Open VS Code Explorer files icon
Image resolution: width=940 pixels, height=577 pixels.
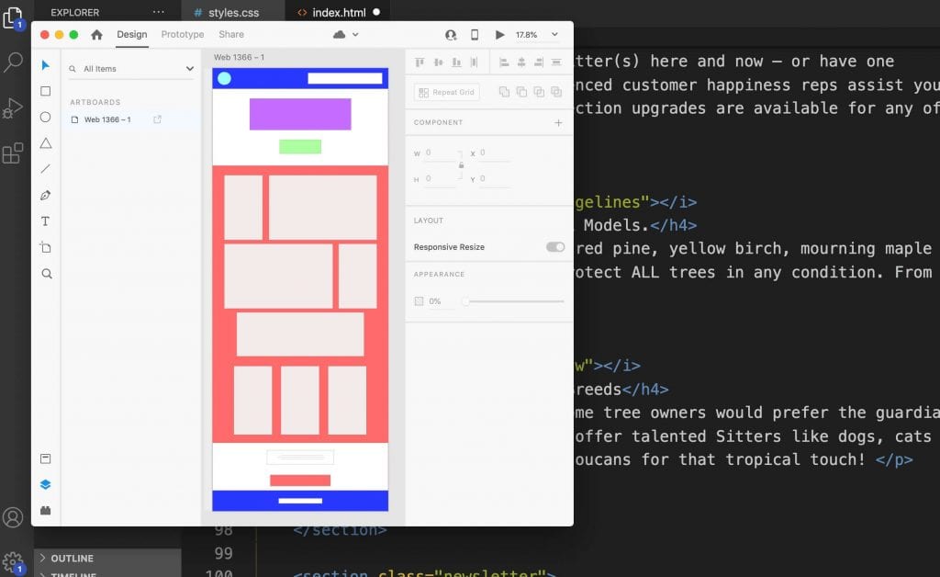[13, 17]
